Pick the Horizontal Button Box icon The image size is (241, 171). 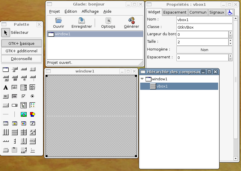coord(6,141)
